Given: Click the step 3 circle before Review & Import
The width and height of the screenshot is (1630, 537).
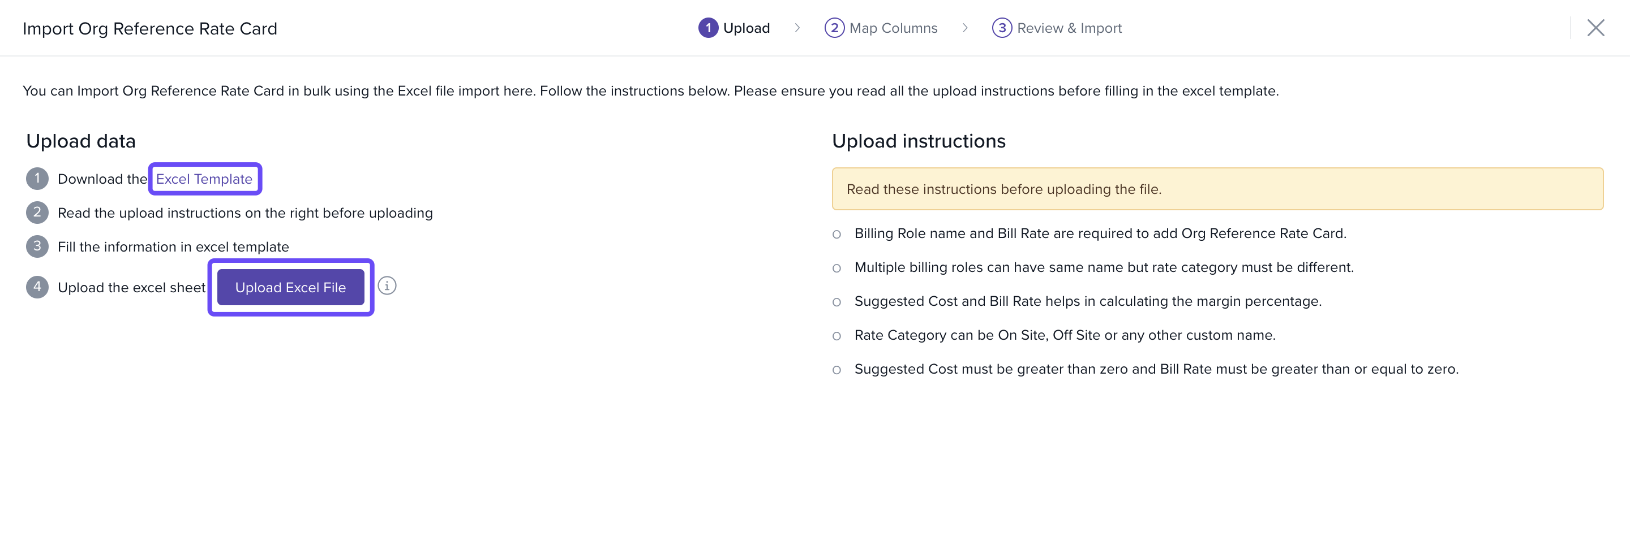Looking at the screenshot, I should click(x=1002, y=28).
